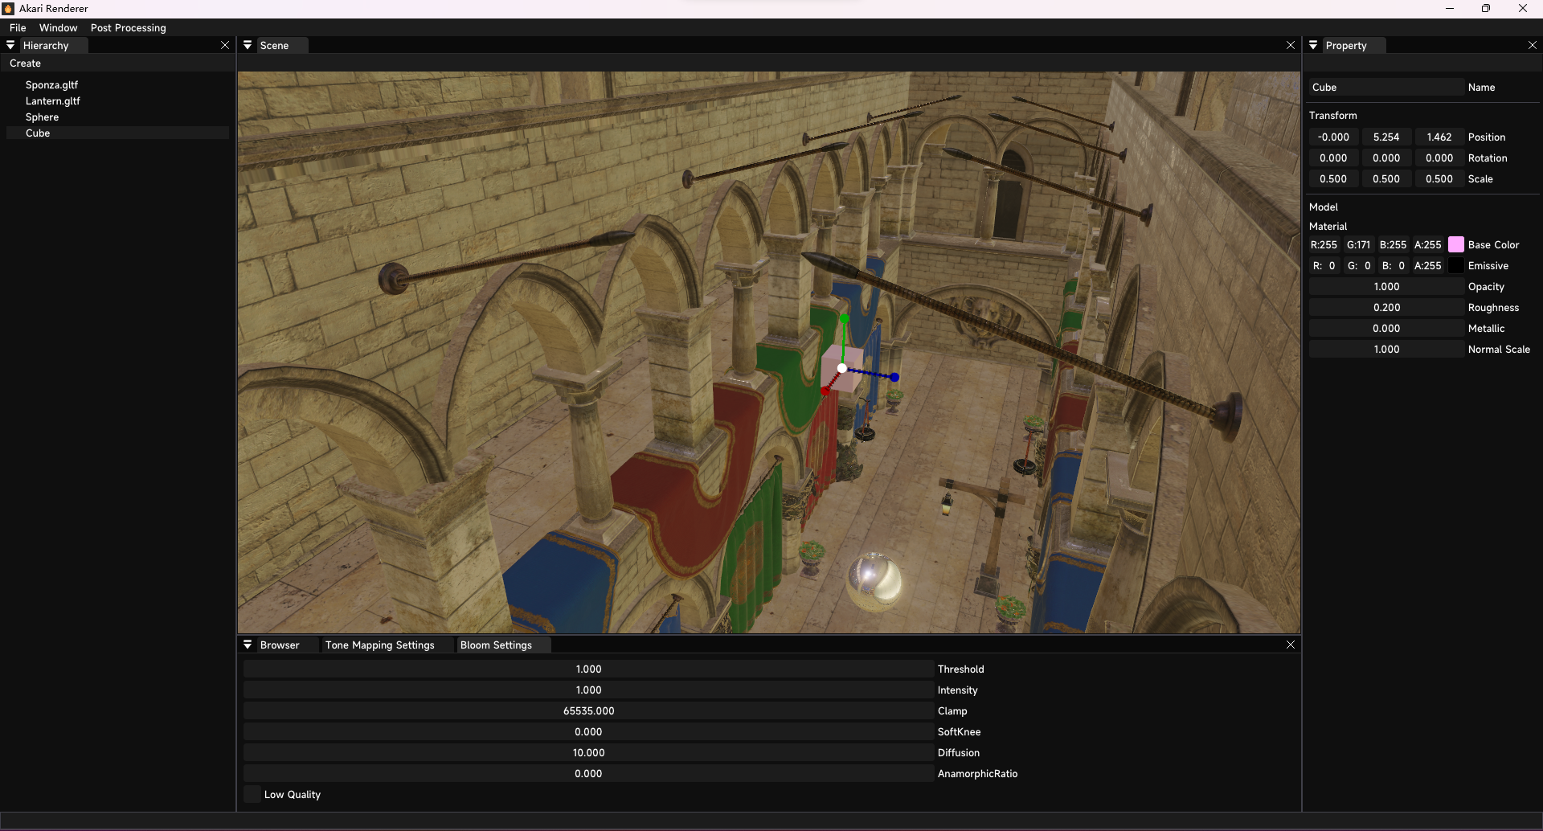Collapse the bottom Browser panel triangle
This screenshot has width=1543, height=831.
pyautogui.click(x=248, y=645)
